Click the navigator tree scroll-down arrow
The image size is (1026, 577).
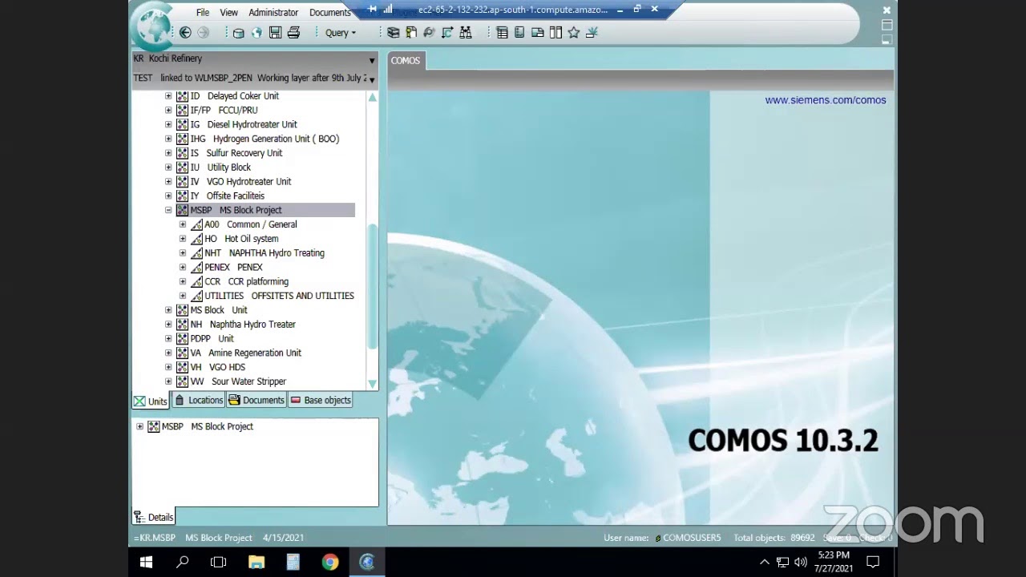click(372, 384)
